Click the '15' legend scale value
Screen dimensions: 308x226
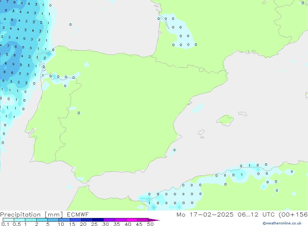pos(72,224)
